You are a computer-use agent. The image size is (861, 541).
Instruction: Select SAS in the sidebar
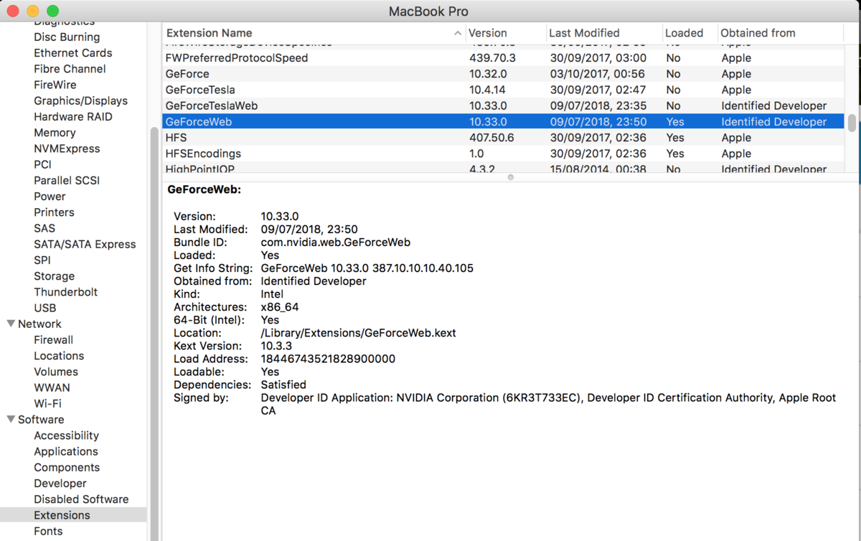pos(44,228)
